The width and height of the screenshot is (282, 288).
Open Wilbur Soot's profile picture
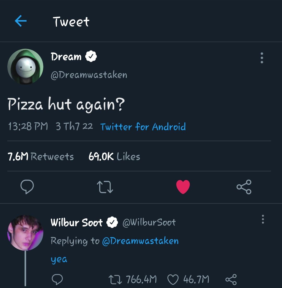(25, 233)
